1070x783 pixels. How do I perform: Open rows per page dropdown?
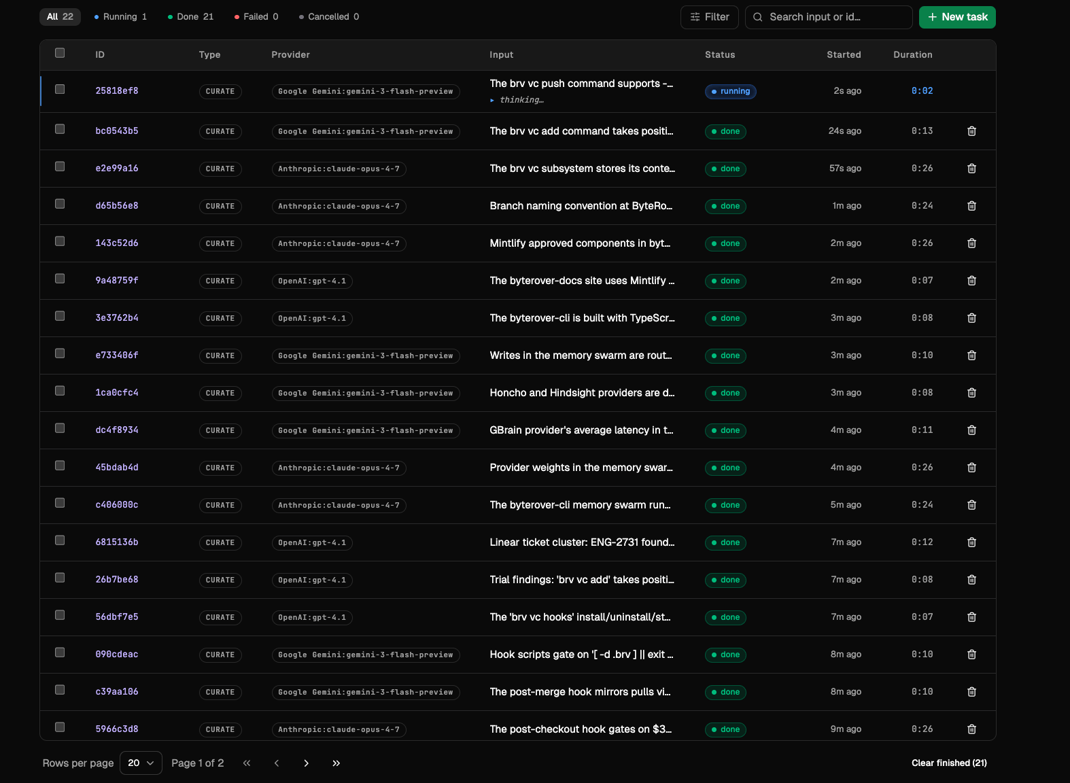click(x=141, y=763)
